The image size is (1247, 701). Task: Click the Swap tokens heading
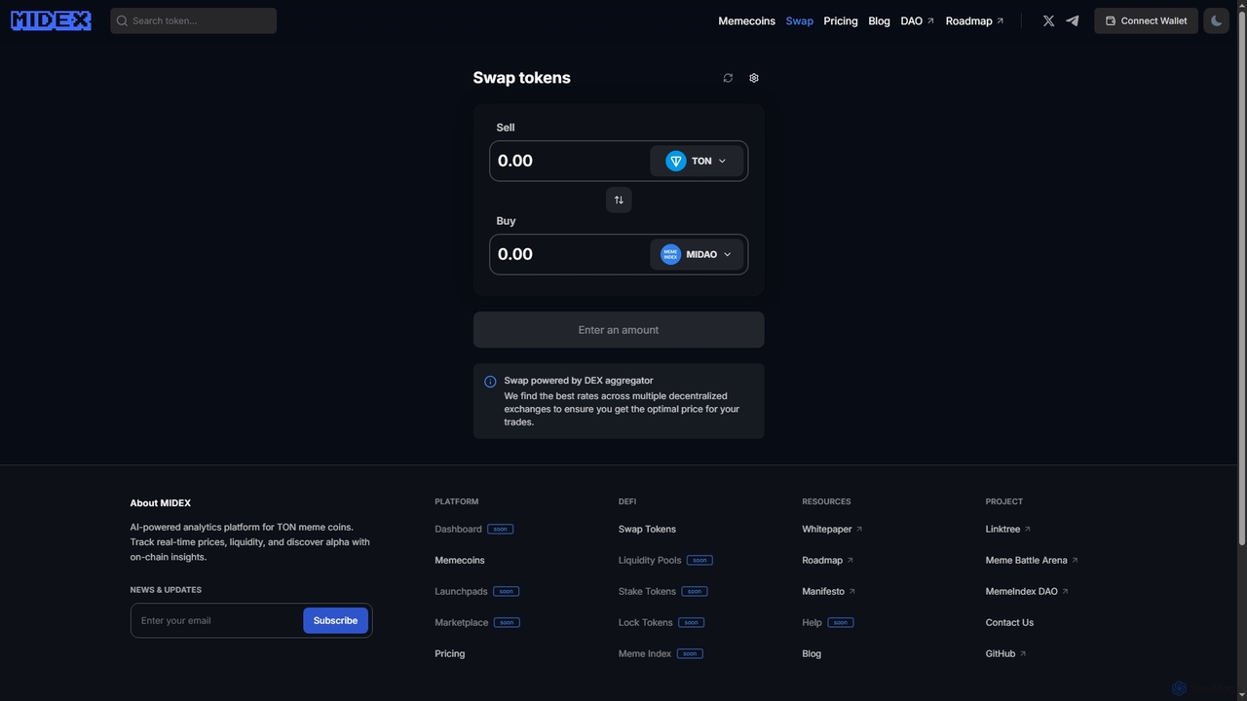click(x=521, y=78)
